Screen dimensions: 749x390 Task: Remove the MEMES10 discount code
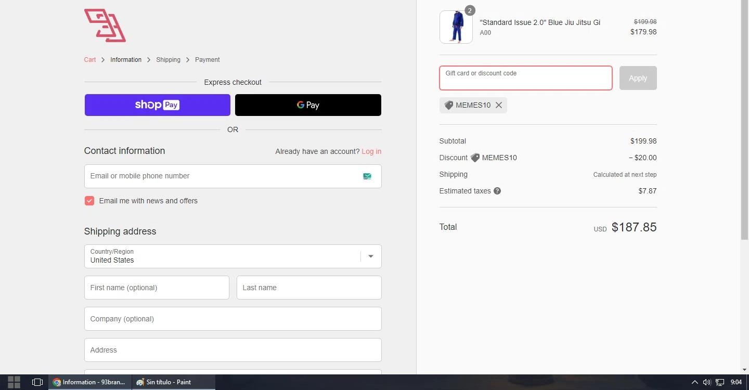pyautogui.click(x=499, y=105)
